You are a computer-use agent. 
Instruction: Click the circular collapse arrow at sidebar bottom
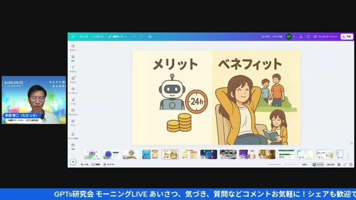pos(73,162)
